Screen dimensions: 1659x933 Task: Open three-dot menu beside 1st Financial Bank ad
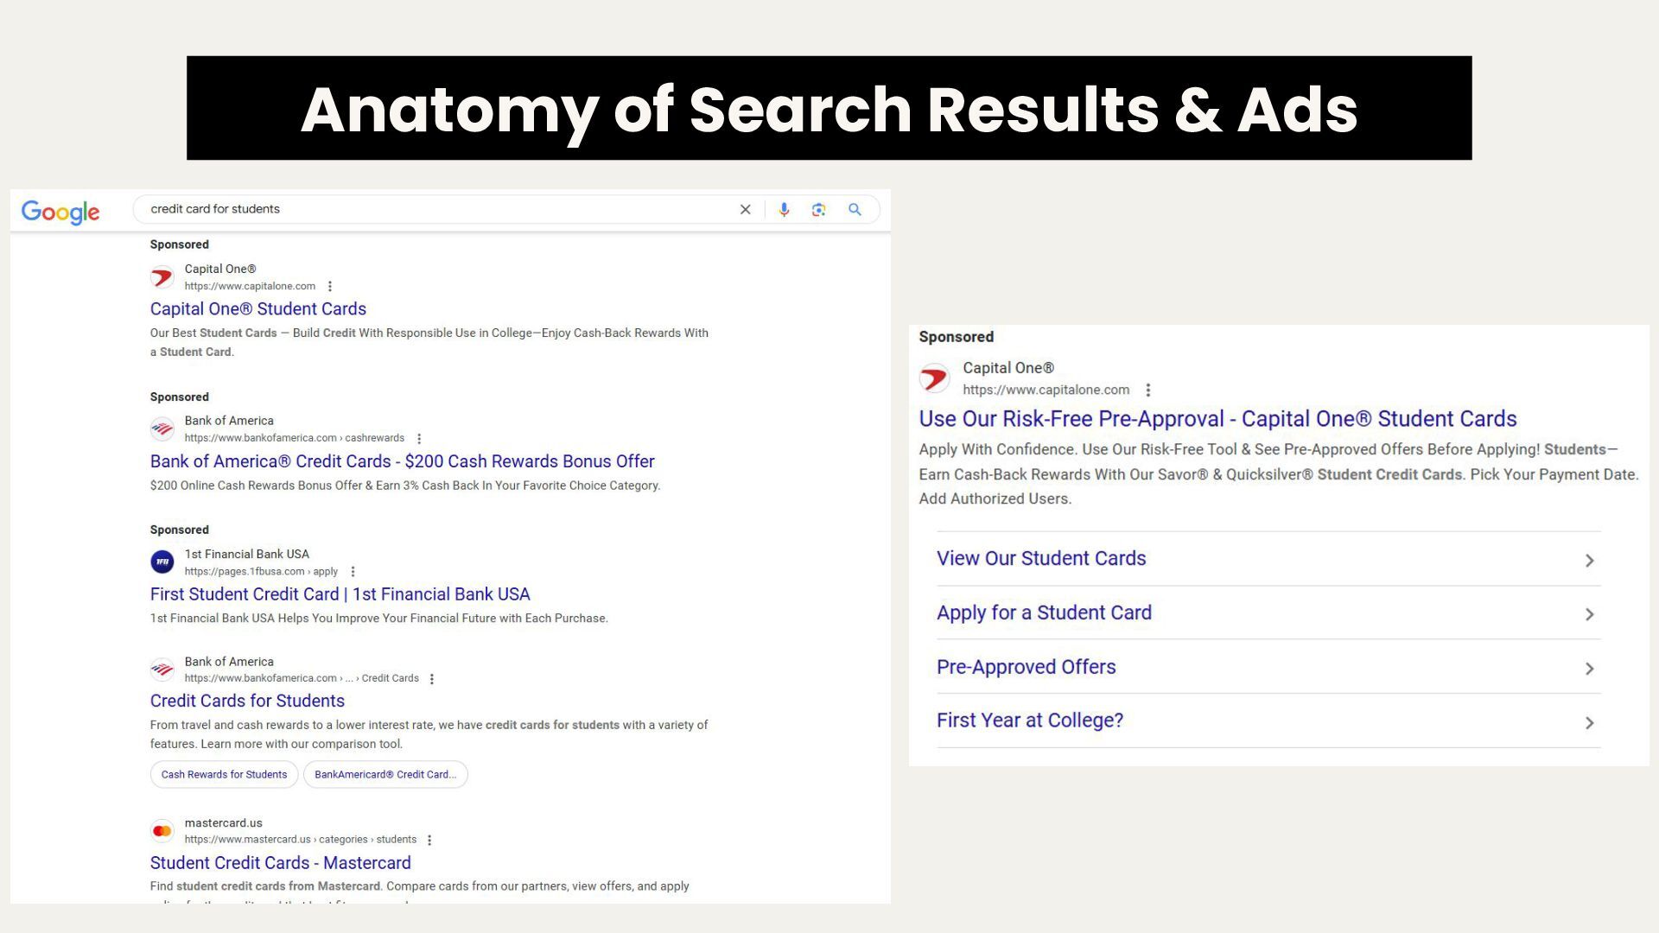click(x=353, y=572)
